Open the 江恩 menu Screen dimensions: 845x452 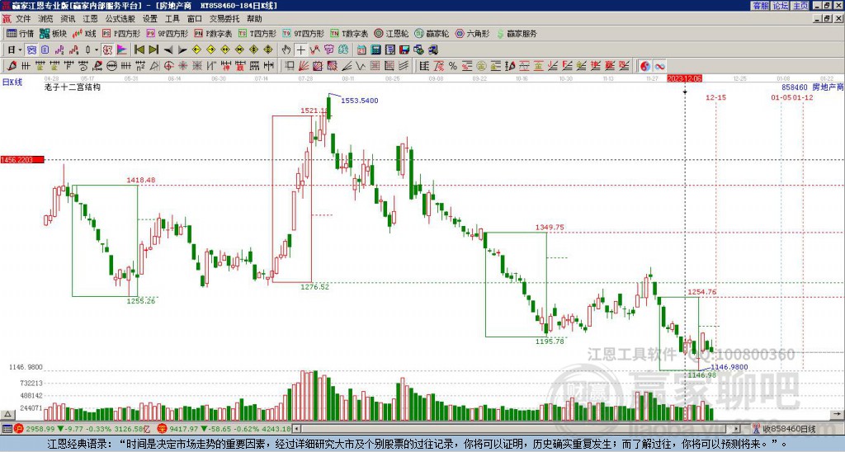[90, 19]
